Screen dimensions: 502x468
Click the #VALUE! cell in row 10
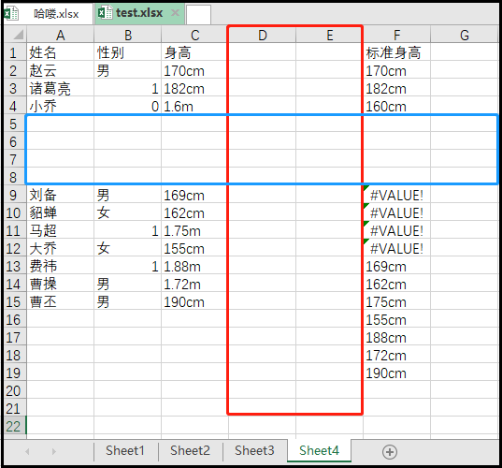396,212
